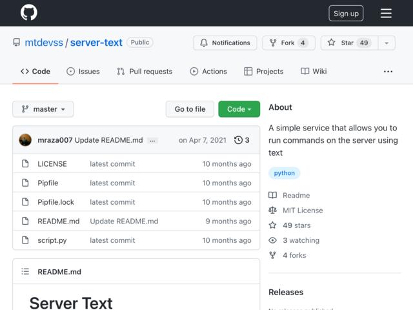Click the Notifications button
Image resolution: width=413 pixels, height=310 pixels.
tap(225, 43)
